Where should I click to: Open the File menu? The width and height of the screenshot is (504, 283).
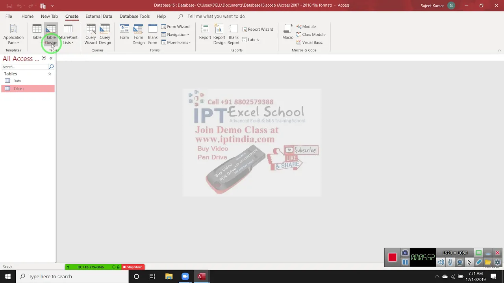point(9,16)
